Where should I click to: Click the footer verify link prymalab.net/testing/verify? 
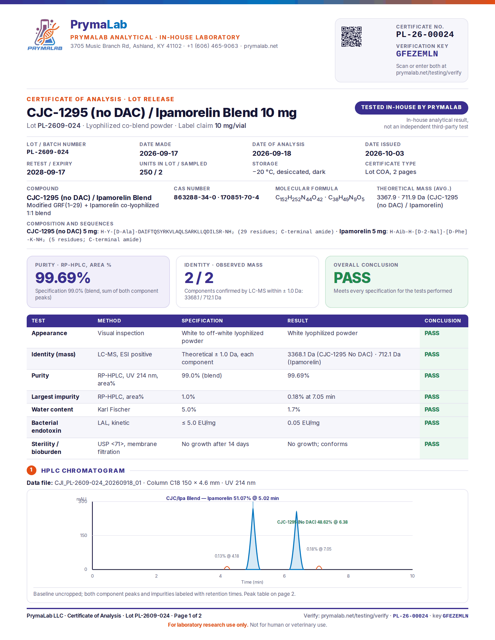[355, 616]
